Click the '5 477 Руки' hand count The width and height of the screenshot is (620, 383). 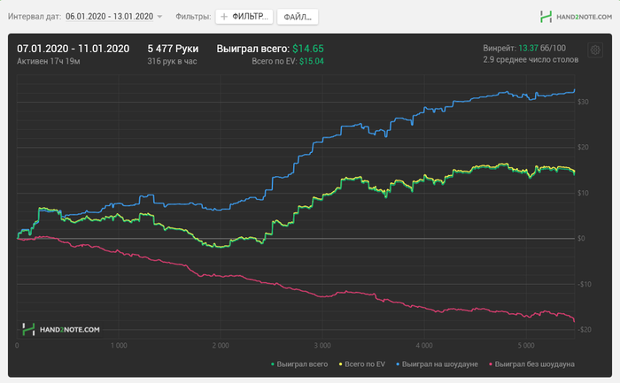click(173, 49)
